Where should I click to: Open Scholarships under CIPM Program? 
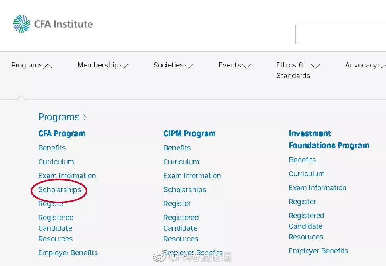click(185, 190)
